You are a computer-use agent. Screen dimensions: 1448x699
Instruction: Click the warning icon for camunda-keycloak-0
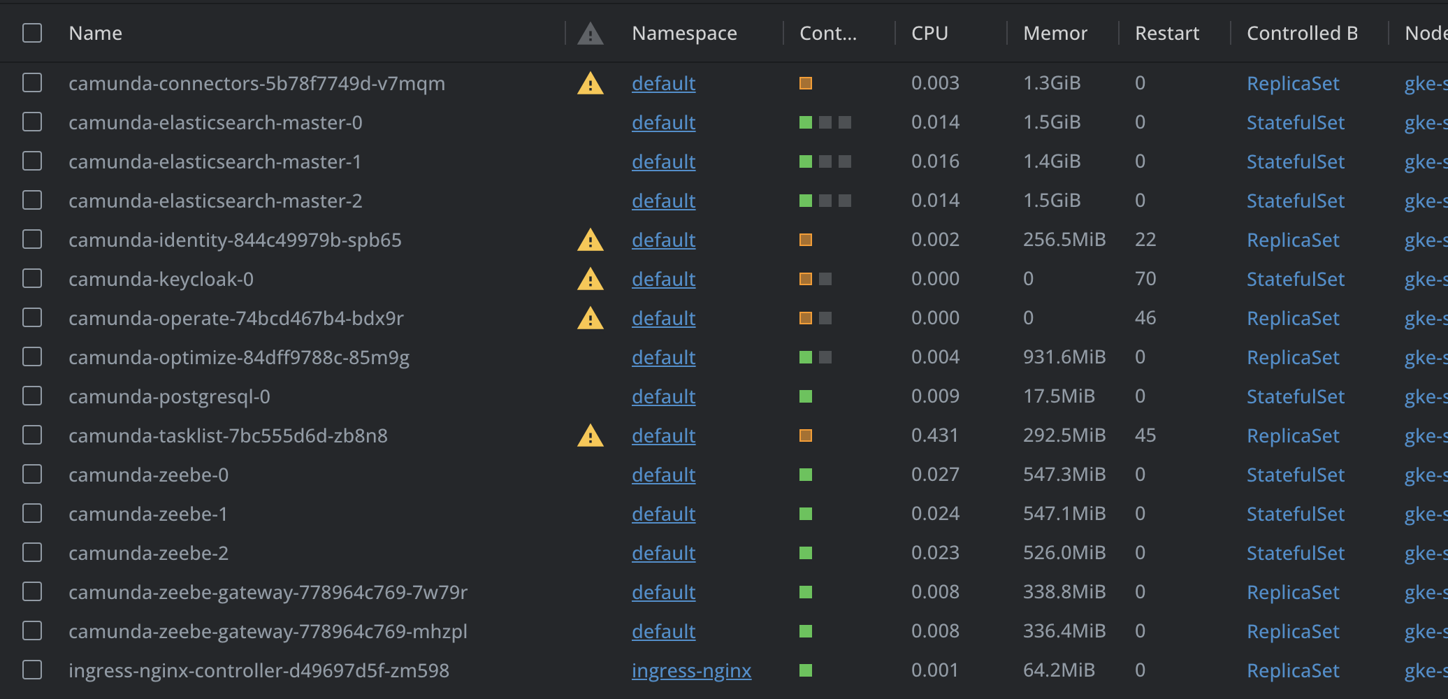click(x=591, y=279)
